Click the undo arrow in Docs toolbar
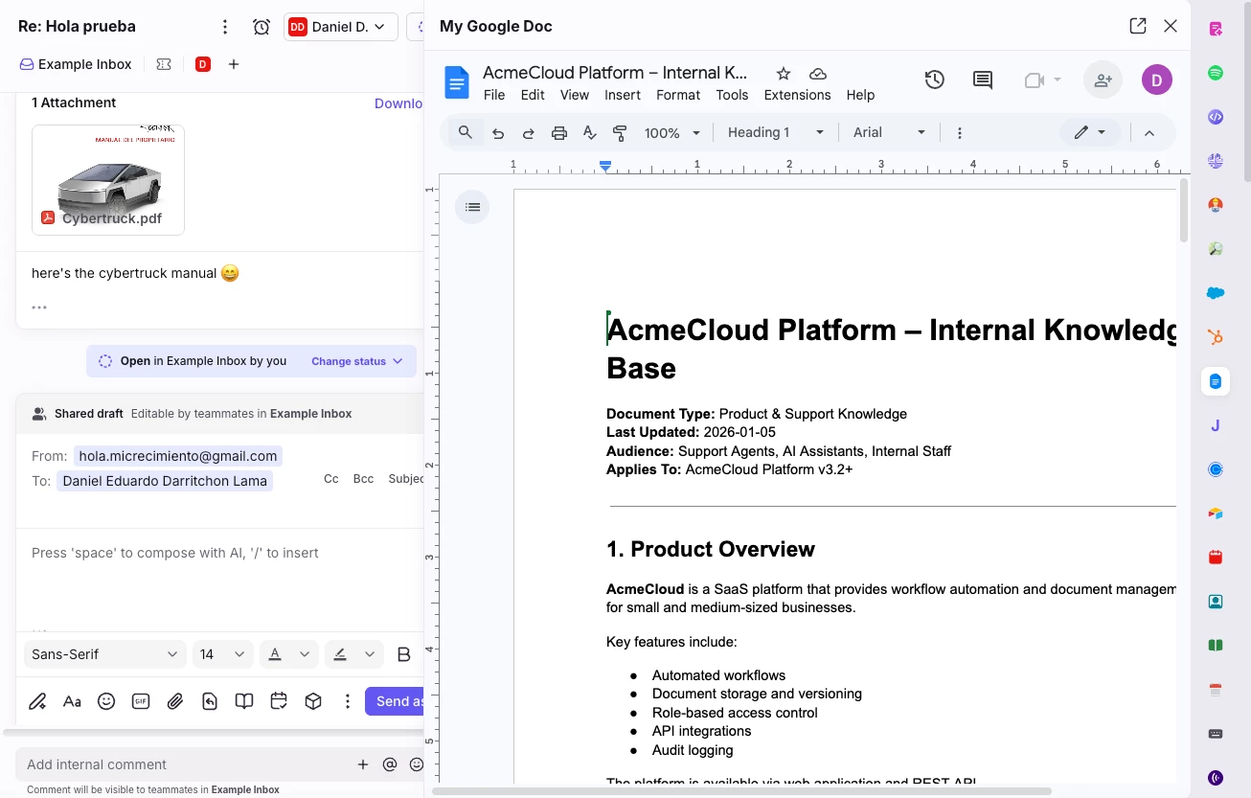The image size is (1251, 798). pos(498,133)
